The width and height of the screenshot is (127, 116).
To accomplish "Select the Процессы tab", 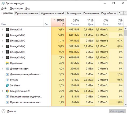I will point(7,13).
